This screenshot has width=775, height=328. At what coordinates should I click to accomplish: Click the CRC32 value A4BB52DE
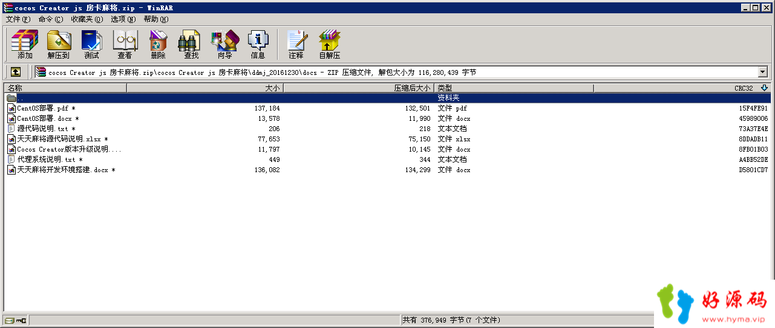click(753, 159)
